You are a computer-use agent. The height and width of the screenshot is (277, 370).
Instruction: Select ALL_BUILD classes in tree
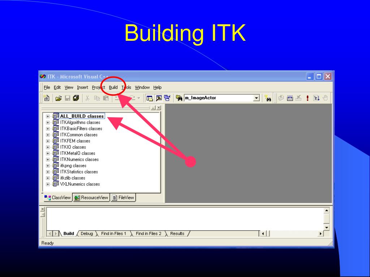82,116
